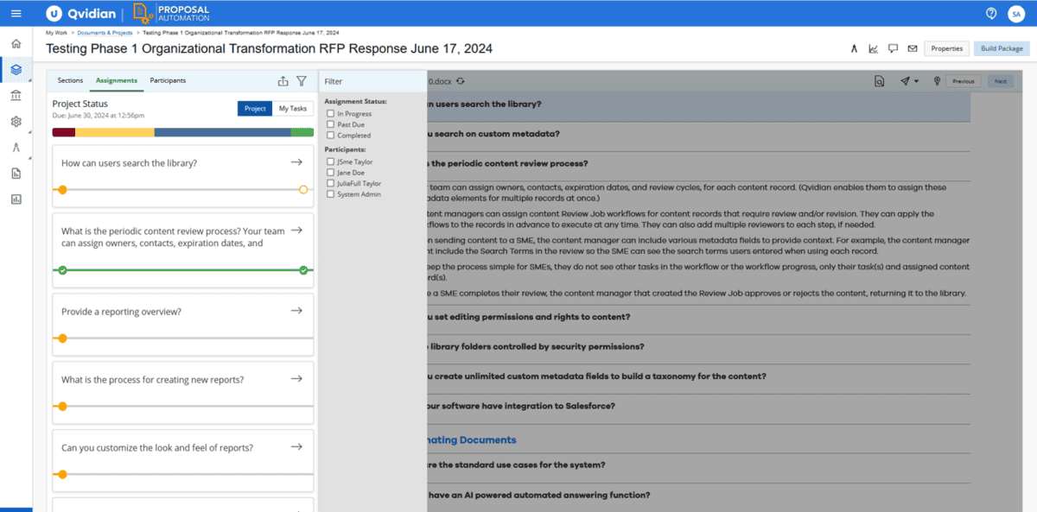Open the Documents & Projects breadcrumb link
Screen dimensions: 1037x512
point(103,31)
